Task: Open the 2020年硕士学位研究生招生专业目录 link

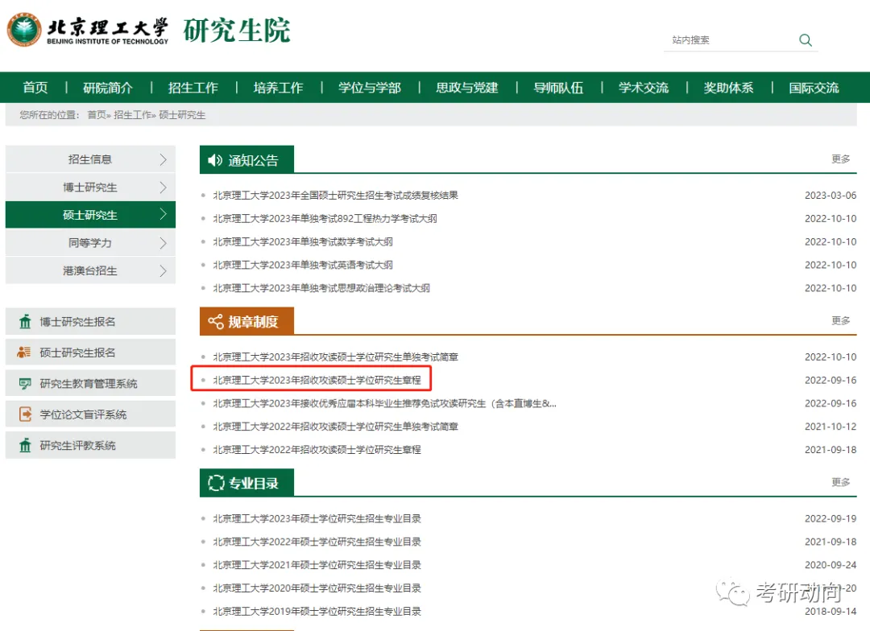Action: (317, 588)
